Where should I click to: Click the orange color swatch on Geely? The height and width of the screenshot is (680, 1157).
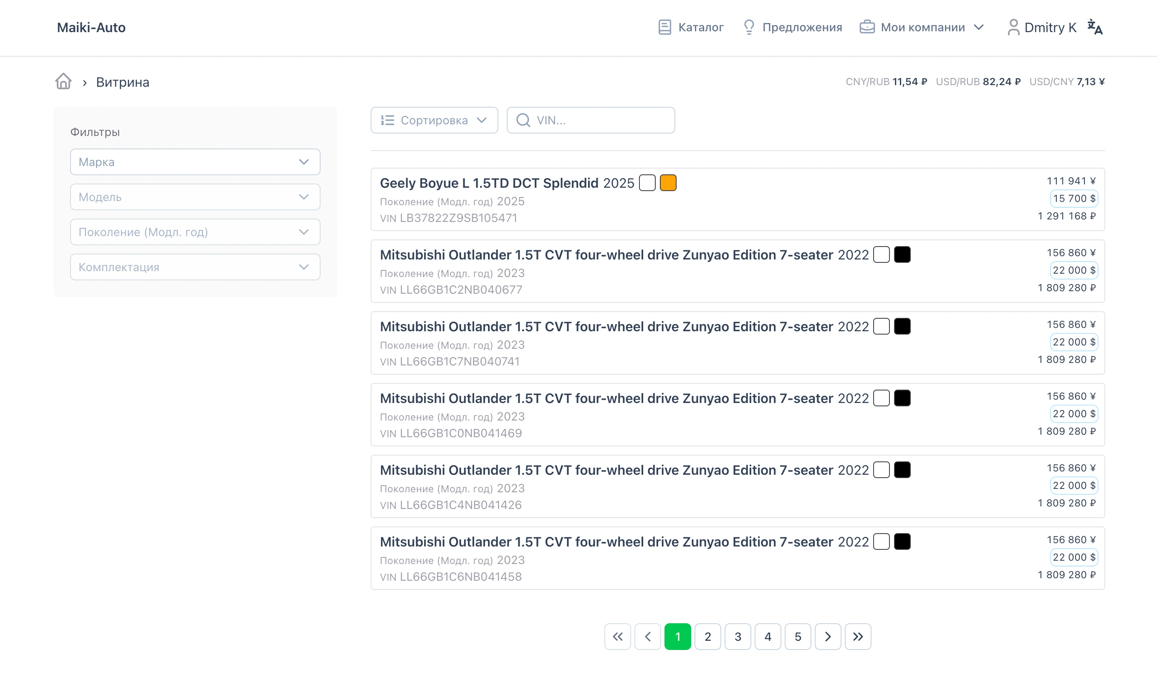point(668,183)
